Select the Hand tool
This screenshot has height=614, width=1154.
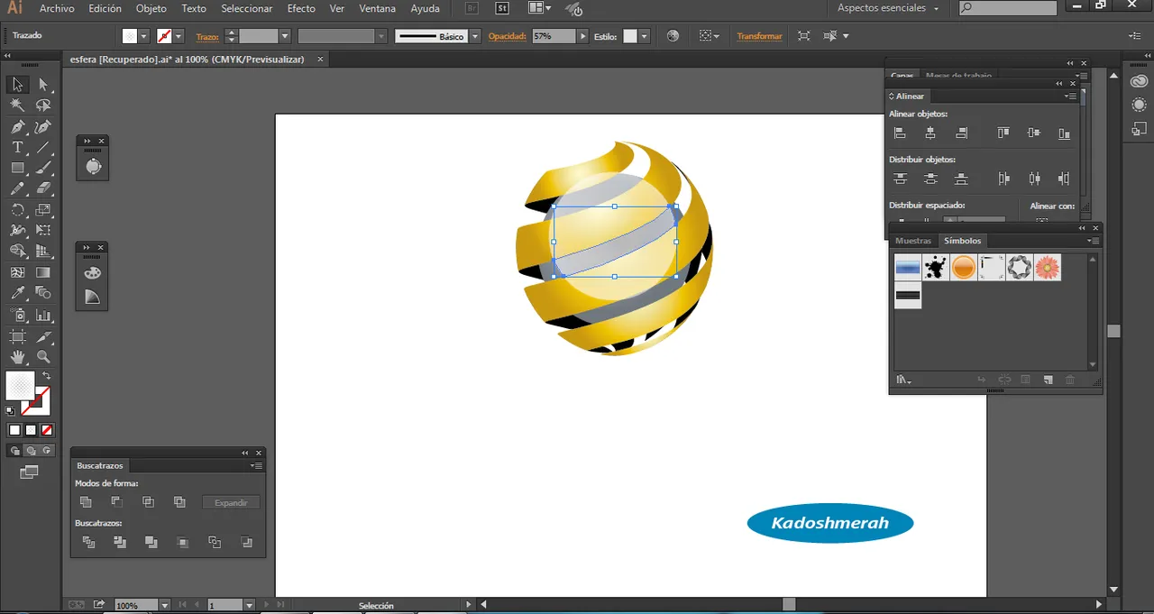17,357
